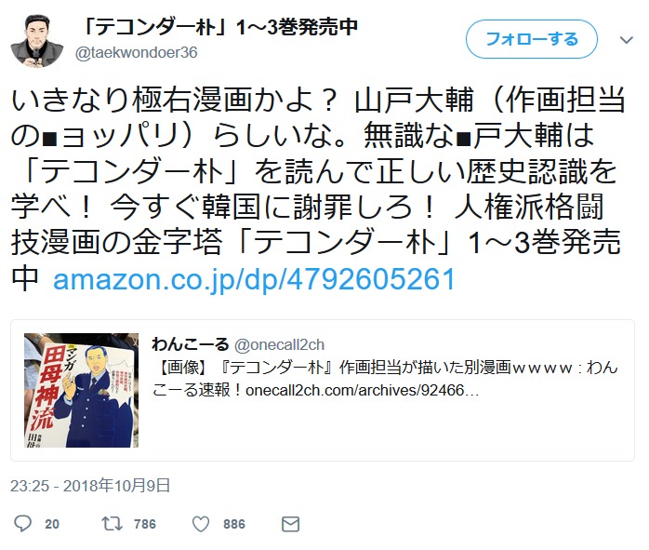Open the quoted tweet's manga cover thumbnail
The image size is (649, 550).
[81, 390]
